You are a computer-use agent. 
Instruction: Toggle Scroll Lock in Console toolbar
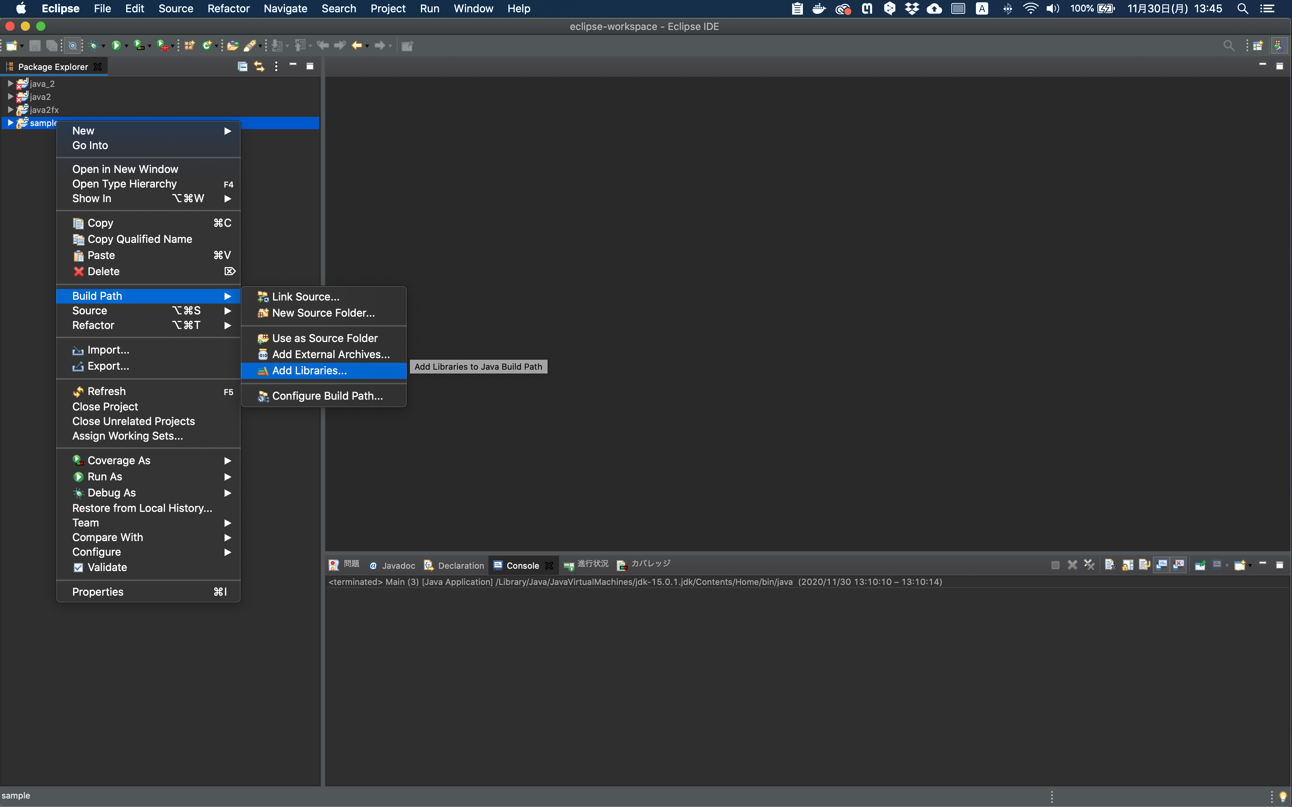click(x=1127, y=565)
